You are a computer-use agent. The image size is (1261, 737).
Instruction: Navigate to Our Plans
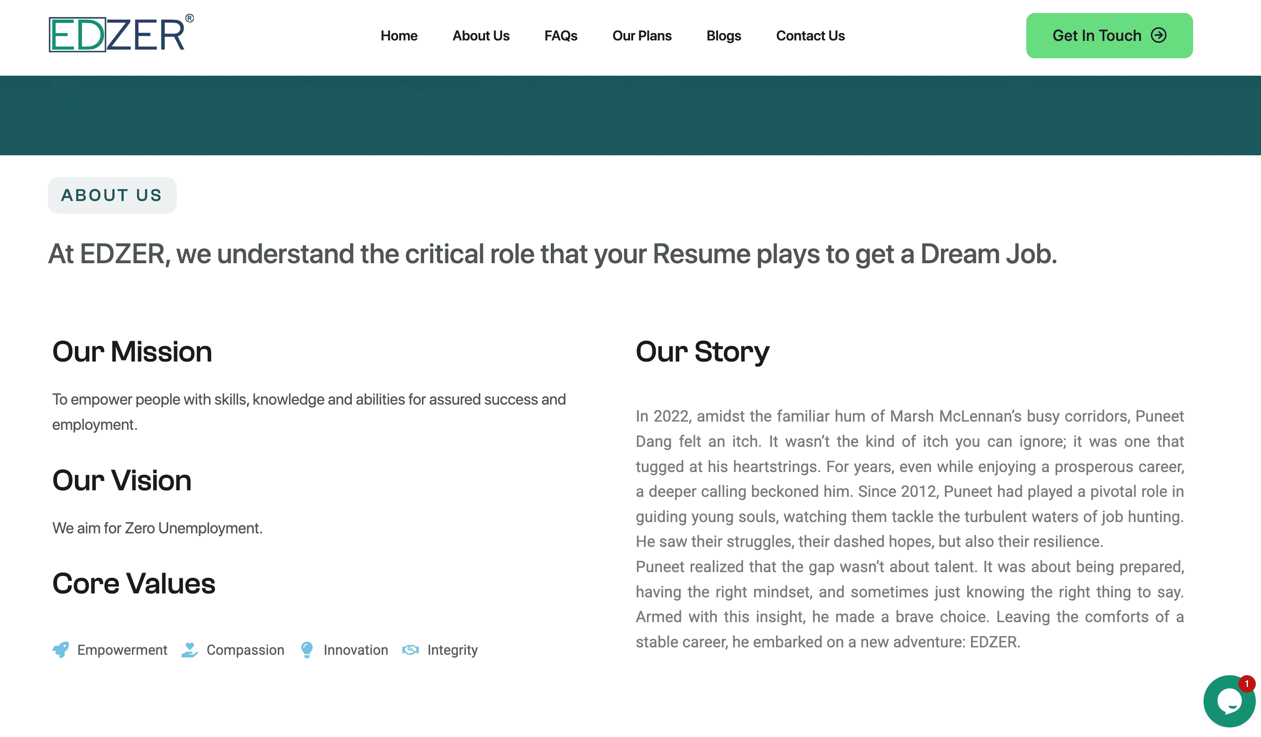pyautogui.click(x=641, y=36)
